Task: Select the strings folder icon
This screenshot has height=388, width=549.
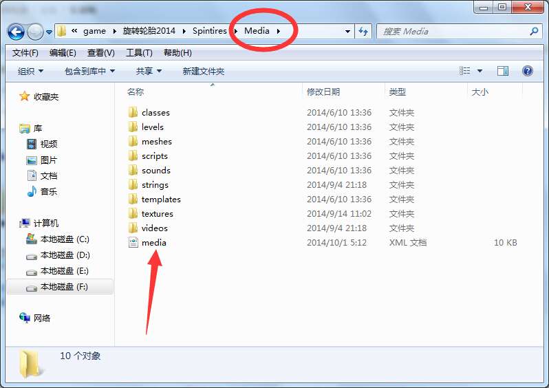Action: (x=133, y=184)
